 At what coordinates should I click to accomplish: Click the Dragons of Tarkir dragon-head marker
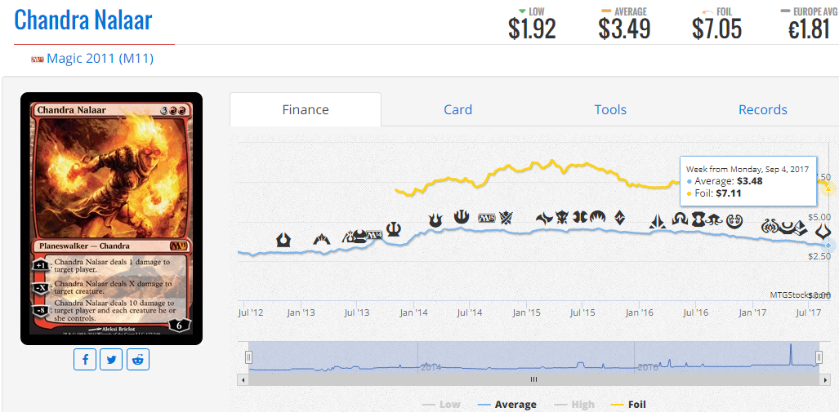point(562,217)
